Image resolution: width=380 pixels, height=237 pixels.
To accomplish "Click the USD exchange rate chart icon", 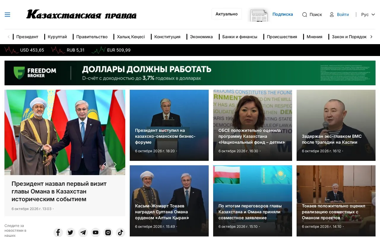I will pos(11,50).
